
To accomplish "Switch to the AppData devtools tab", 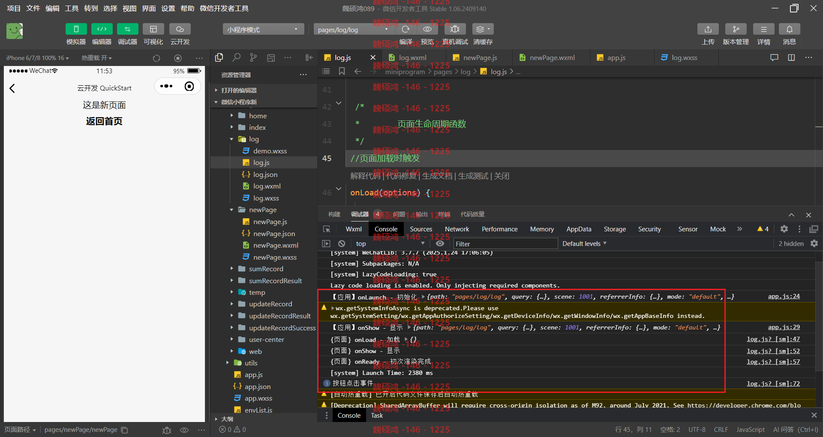I will pos(579,229).
